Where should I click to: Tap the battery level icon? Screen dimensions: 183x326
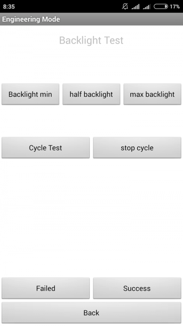(161, 6)
